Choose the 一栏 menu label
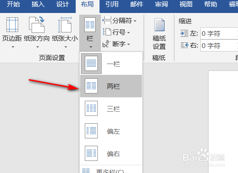 113,64
